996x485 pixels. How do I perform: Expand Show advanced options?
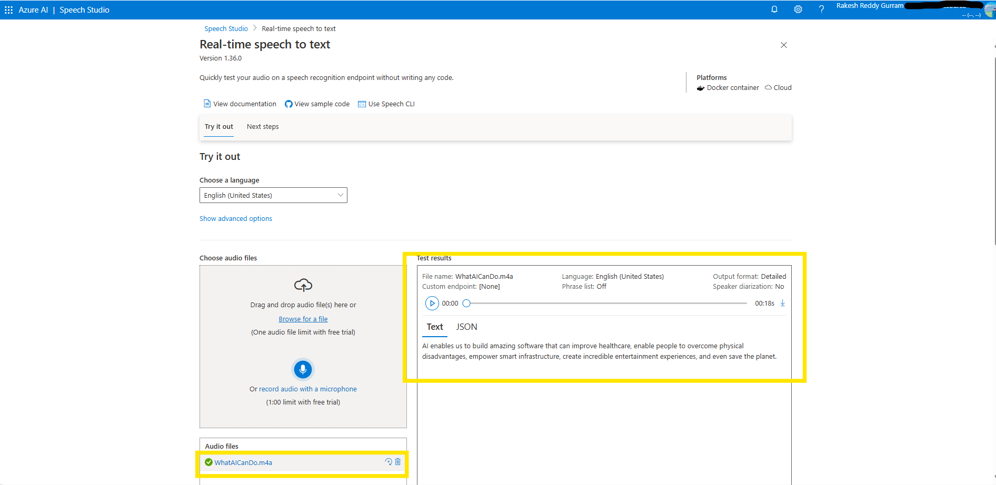coord(235,218)
